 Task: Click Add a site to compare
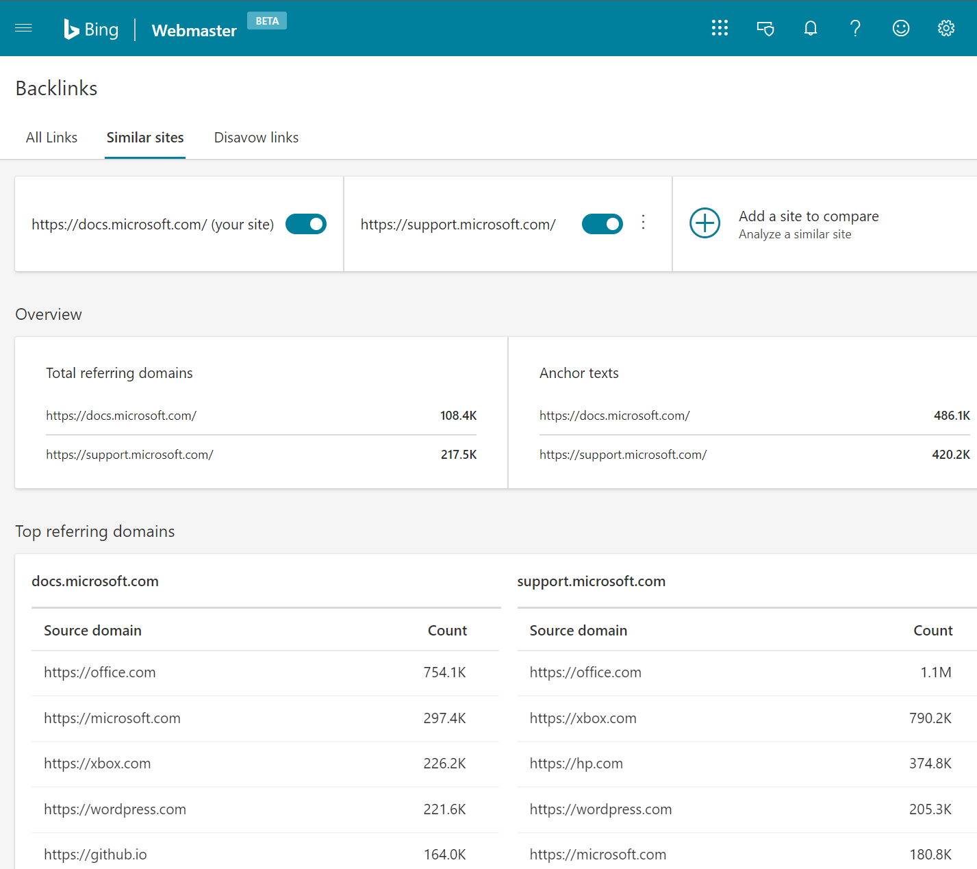tap(809, 216)
